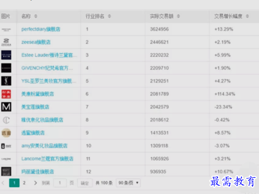Click zeesea store logo thumbnail
The width and height of the screenshot is (259, 194).
[x=6, y=42]
